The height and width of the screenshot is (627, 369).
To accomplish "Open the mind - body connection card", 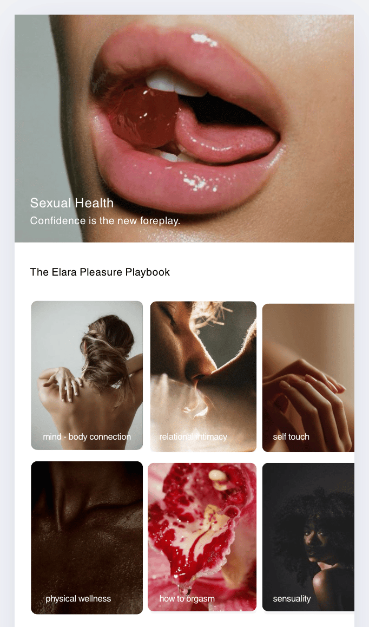I will tap(87, 375).
